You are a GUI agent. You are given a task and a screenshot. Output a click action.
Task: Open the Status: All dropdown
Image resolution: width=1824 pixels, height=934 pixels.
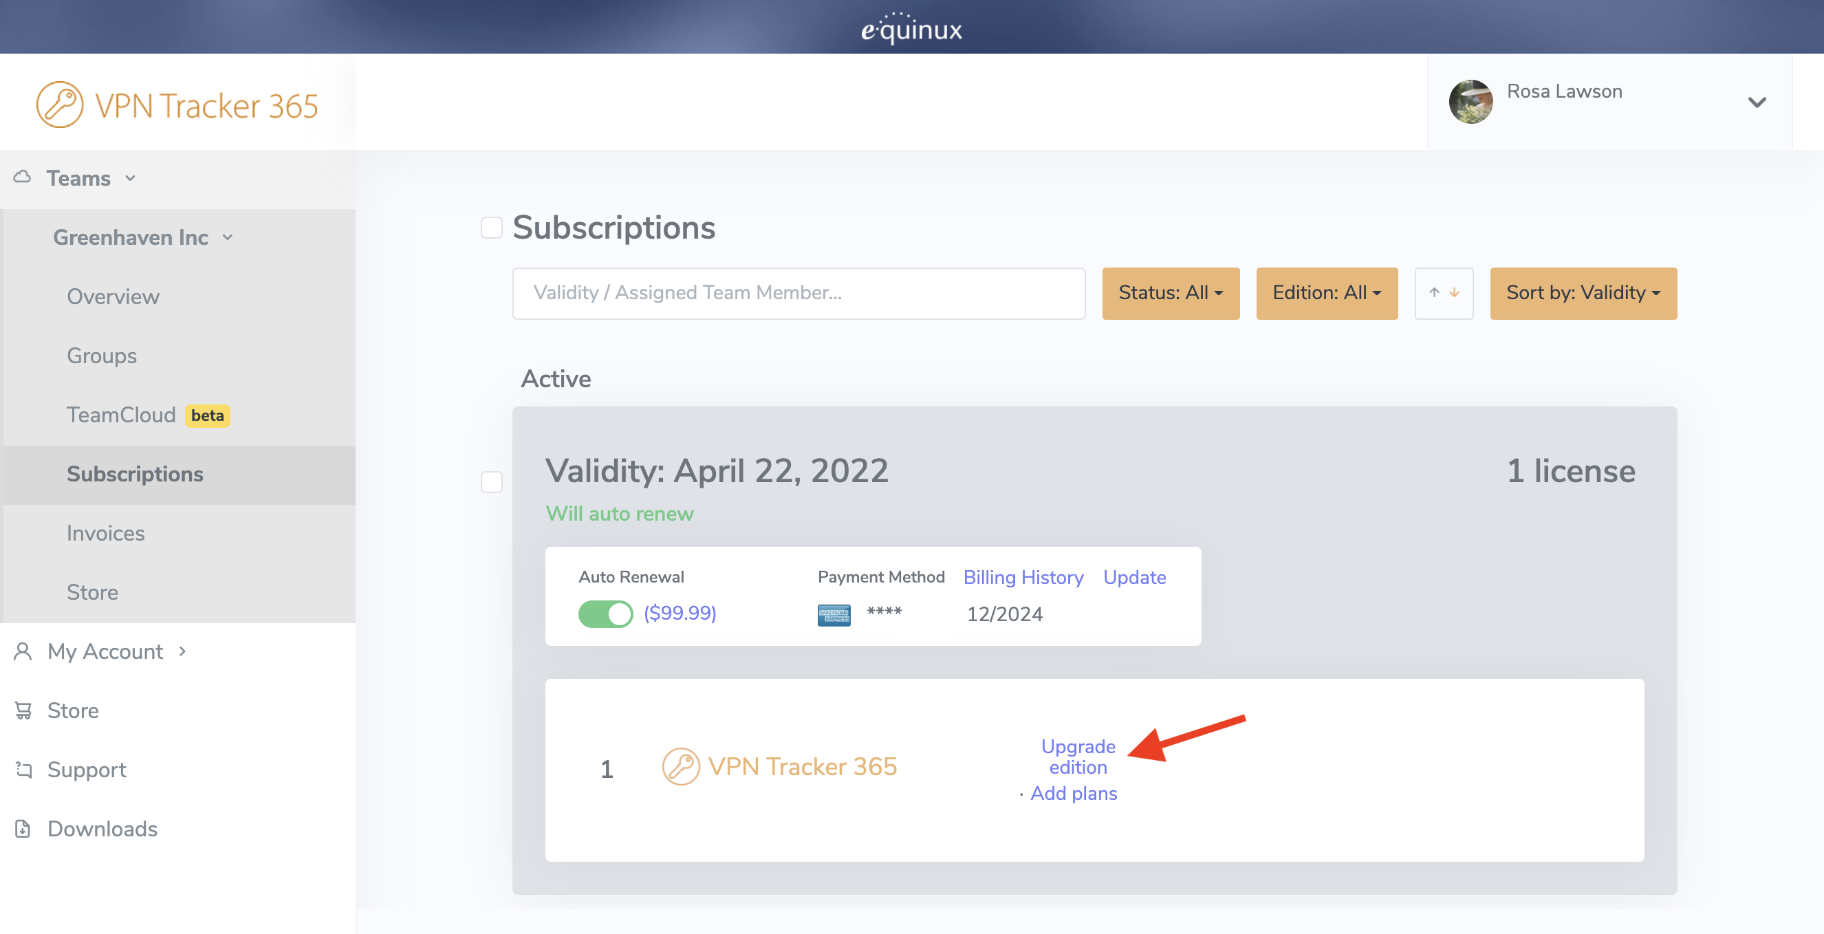pyautogui.click(x=1170, y=292)
